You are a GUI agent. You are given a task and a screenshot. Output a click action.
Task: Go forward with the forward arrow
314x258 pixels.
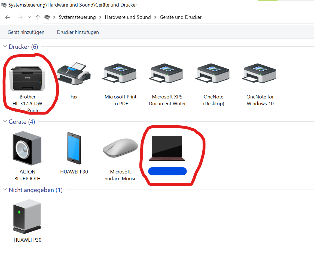[20, 17]
